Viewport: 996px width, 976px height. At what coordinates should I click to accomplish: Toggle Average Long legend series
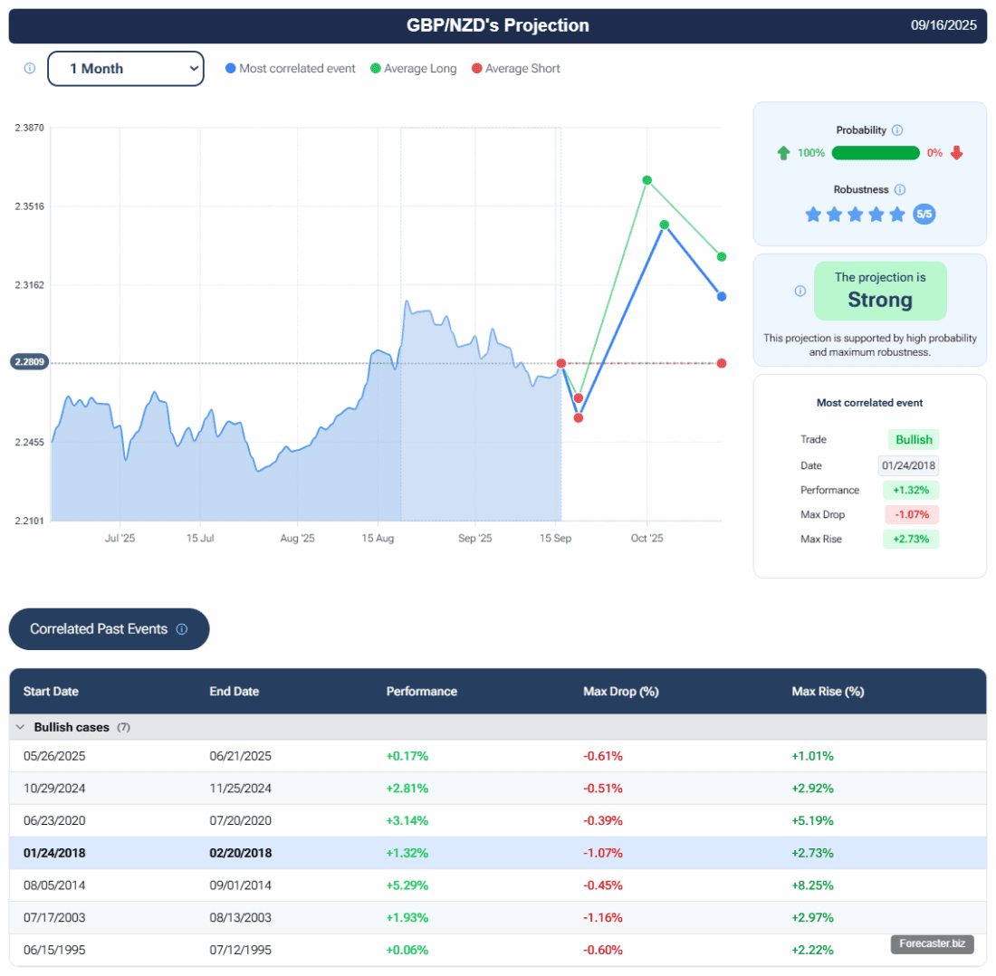(x=415, y=69)
